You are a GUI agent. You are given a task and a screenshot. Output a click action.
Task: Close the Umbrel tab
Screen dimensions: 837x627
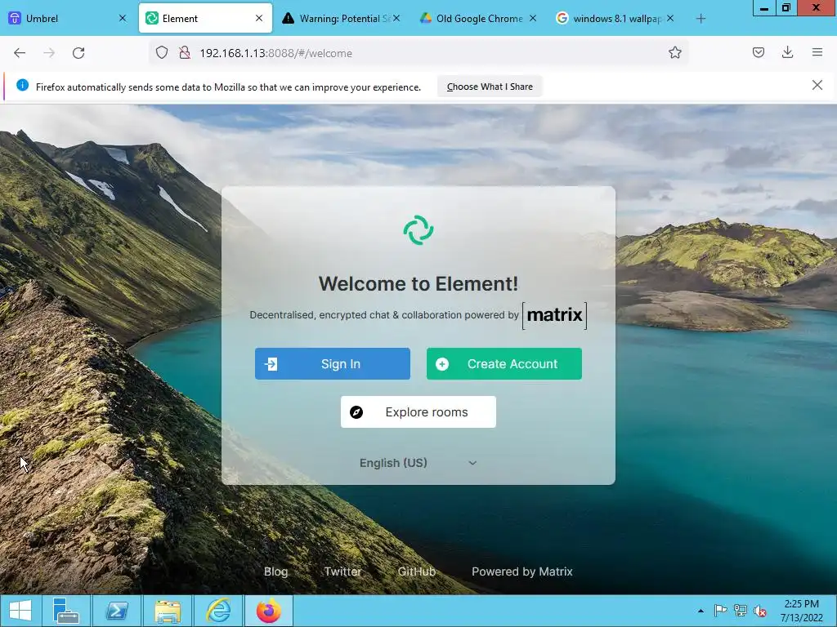[123, 18]
